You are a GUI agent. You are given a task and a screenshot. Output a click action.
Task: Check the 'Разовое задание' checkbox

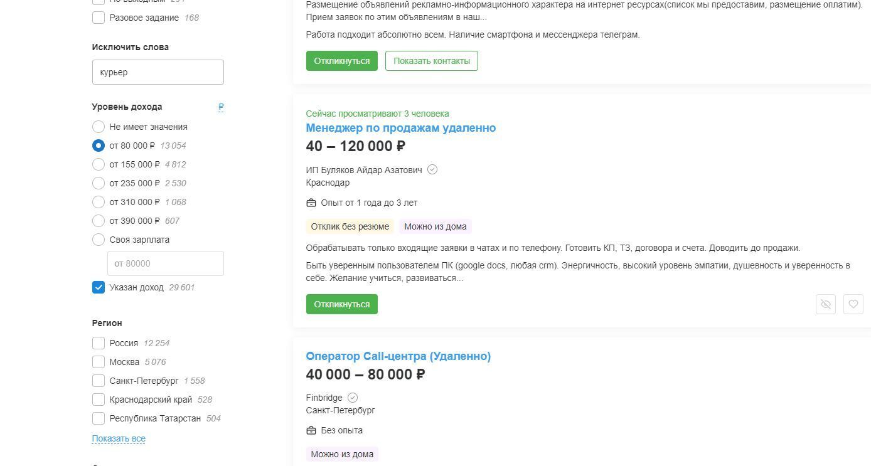click(99, 18)
